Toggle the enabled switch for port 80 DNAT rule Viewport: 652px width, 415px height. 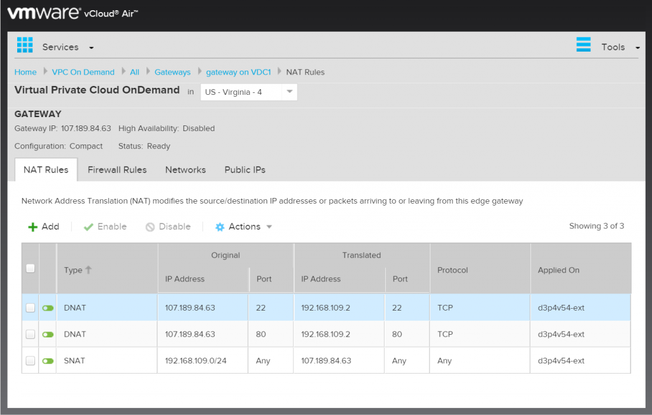[48, 335]
